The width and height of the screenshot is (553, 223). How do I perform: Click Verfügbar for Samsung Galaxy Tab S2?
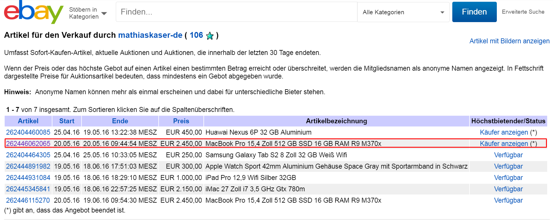click(x=508, y=155)
